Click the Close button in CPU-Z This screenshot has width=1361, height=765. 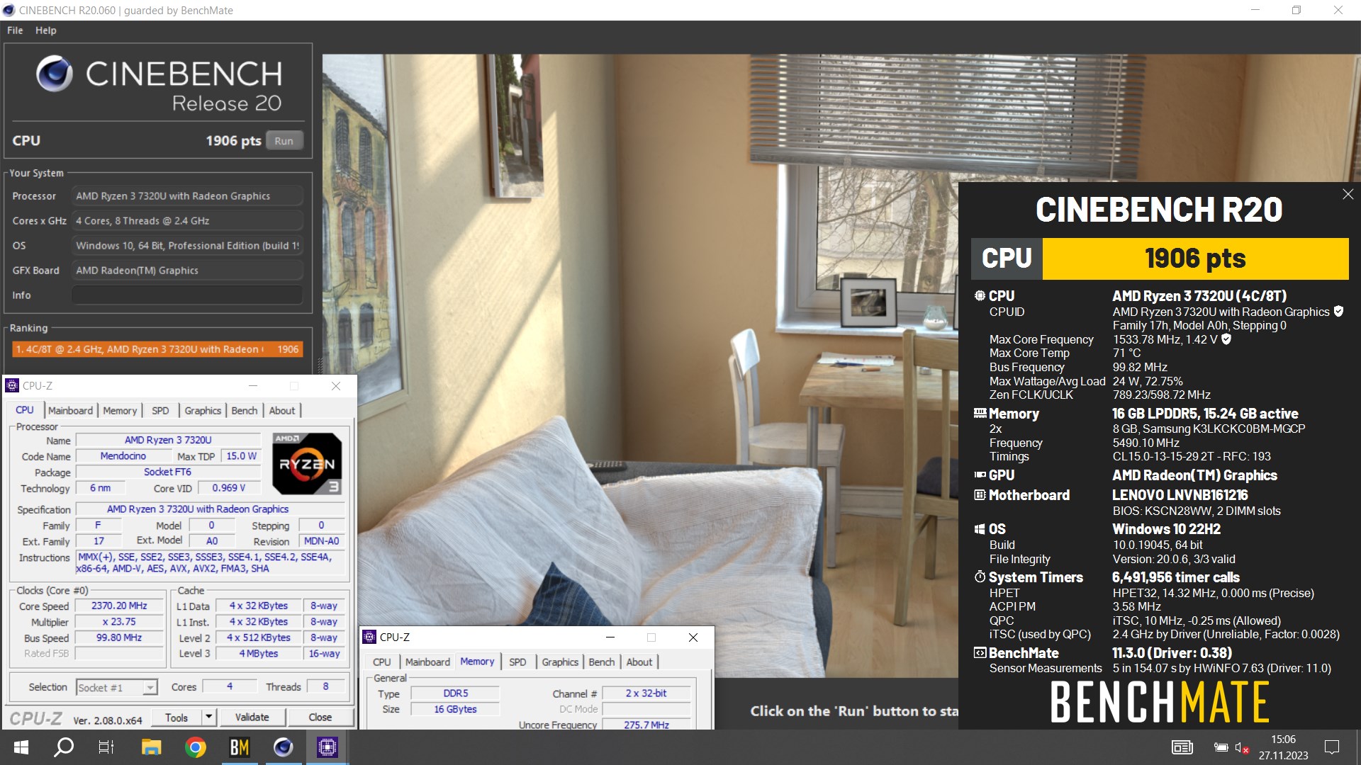pyautogui.click(x=320, y=717)
